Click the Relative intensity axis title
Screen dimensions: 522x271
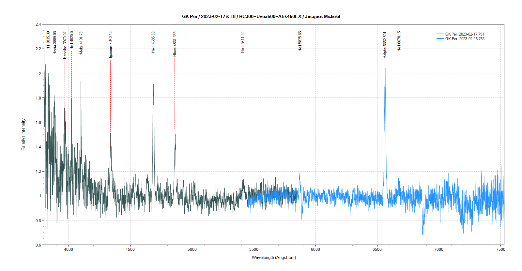23,134
